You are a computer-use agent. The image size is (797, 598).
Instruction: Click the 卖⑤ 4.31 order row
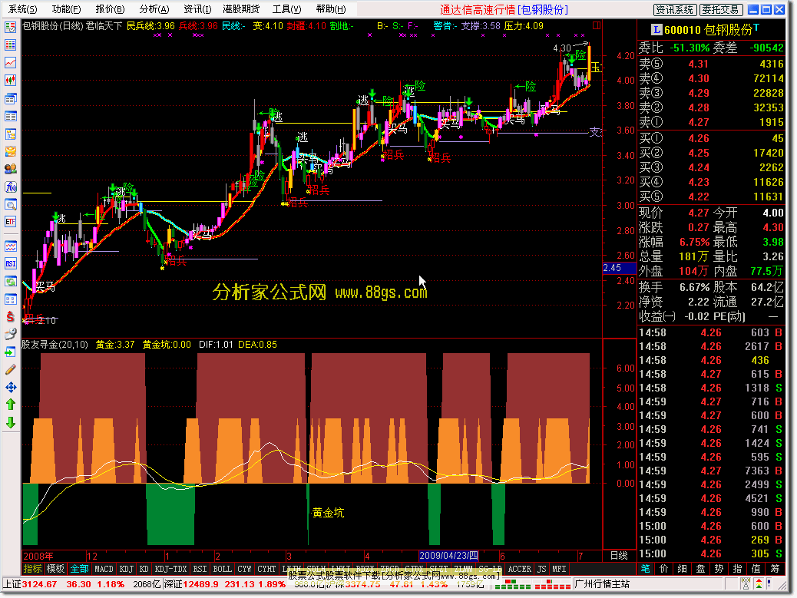711,64
